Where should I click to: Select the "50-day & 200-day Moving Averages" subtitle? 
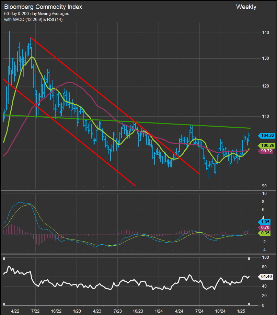37,14
